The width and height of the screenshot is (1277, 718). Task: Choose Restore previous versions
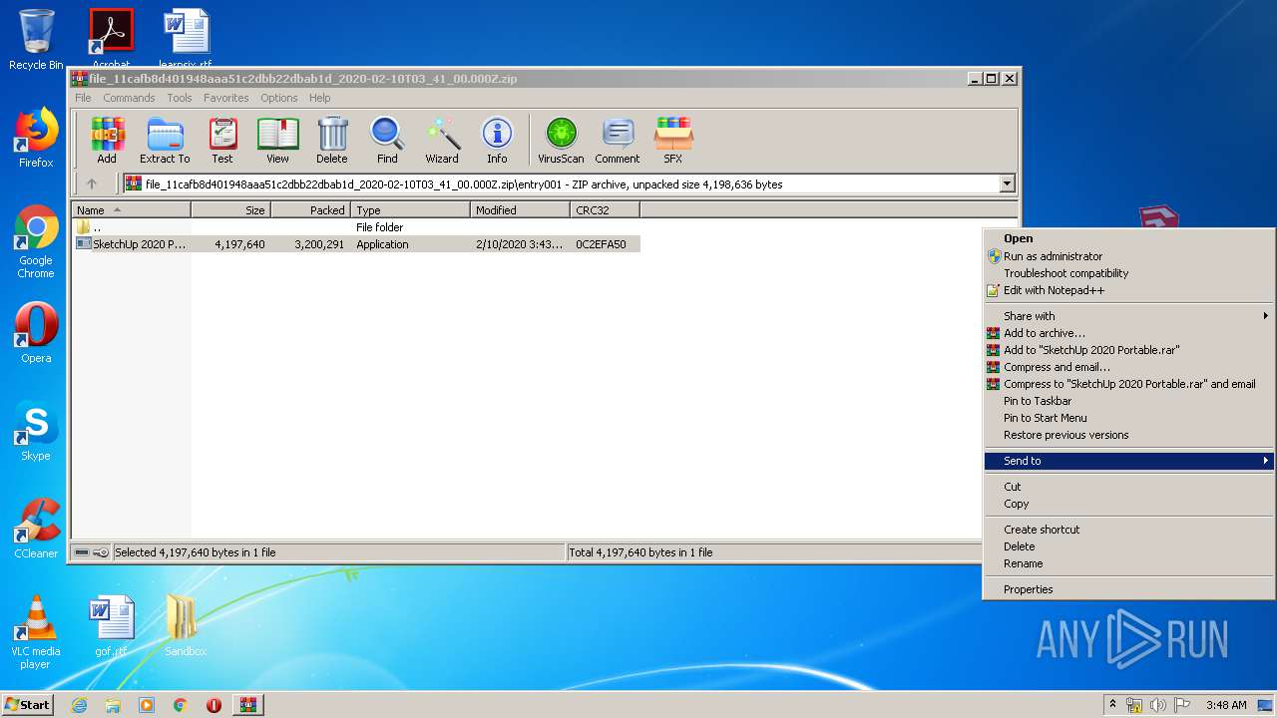pos(1129,435)
